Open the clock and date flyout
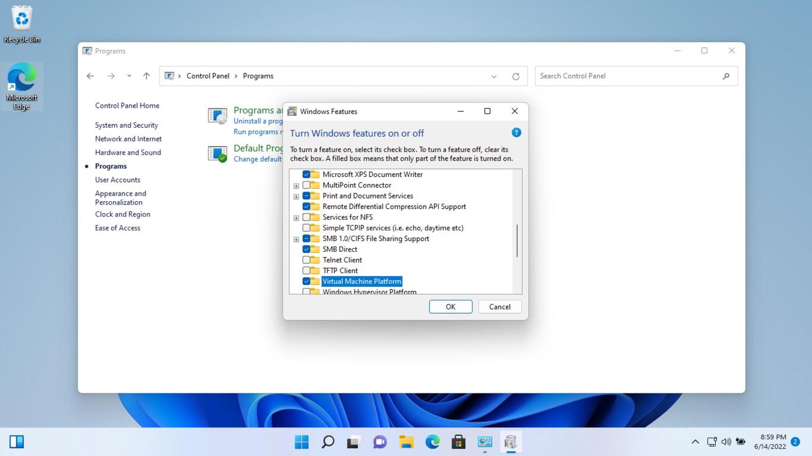The height and width of the screenshot is (456, 812). (x=771, y=442)
